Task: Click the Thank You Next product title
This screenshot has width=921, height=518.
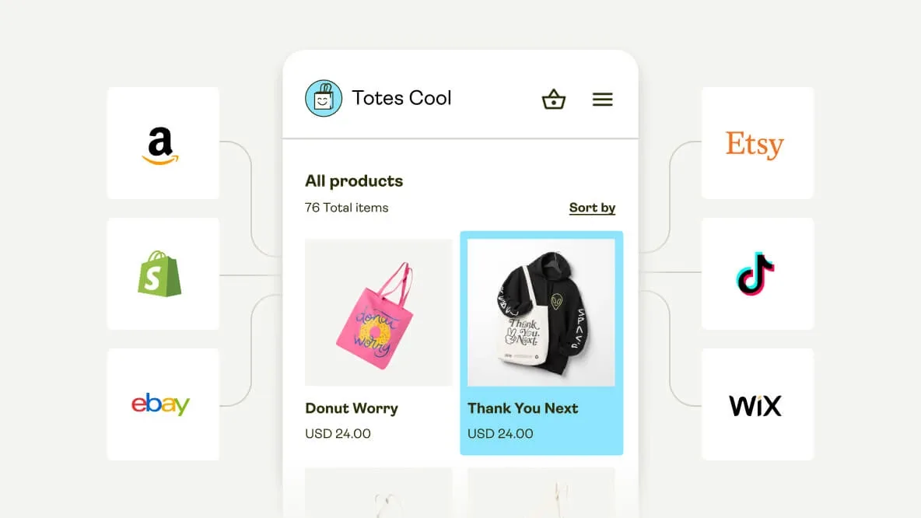Action: 523,408
